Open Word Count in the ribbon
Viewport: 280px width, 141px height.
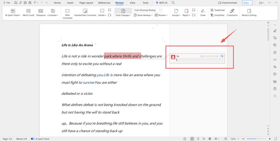[x=29, y=13]
